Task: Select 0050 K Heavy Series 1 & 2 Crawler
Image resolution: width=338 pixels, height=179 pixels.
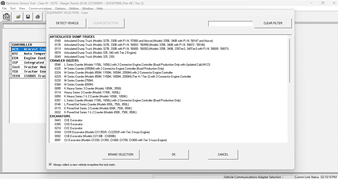Action: (91, 96)
